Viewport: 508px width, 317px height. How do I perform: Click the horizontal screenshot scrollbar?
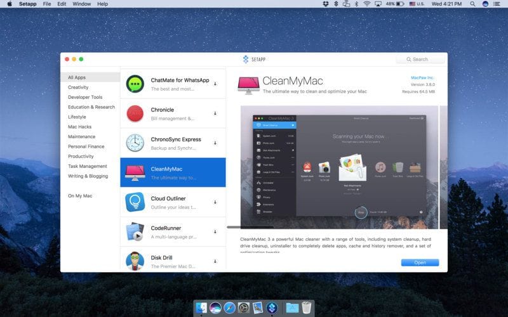coord(250,227)
